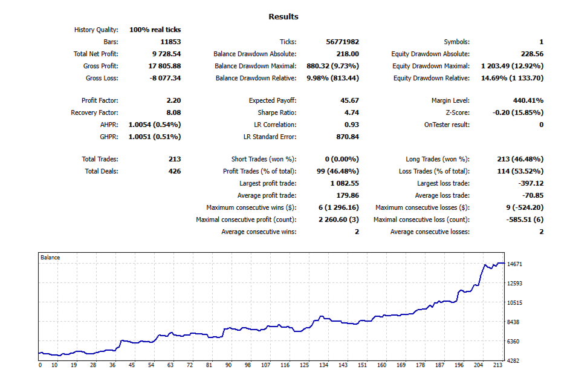The height and width of the screenshot is (387, 570).
Task: Select Long Trades value 213 (46.48%)
Action: [x=520, y=159]
